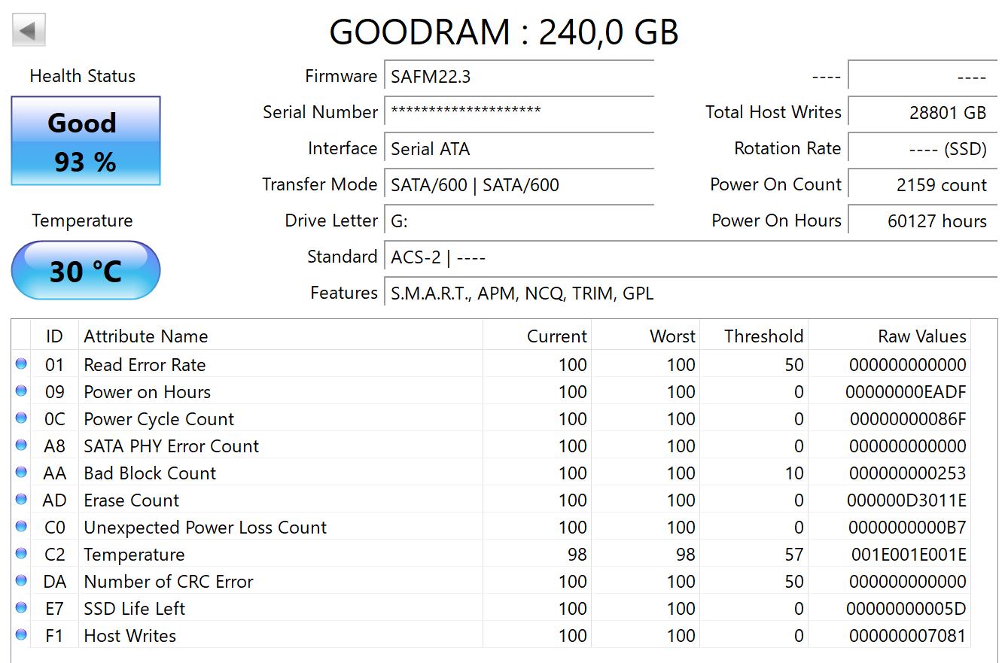Select the SSD Life Left attribute name
Image resolution: width=1008 pixels, height=663 pixels.
(134, 609)
